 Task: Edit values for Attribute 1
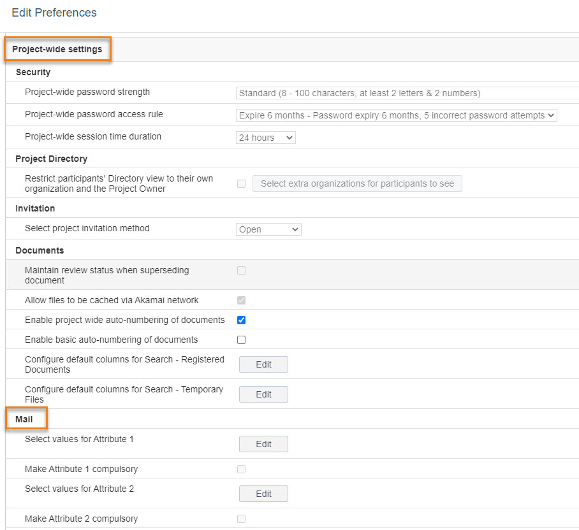click(x=263, y=444)
